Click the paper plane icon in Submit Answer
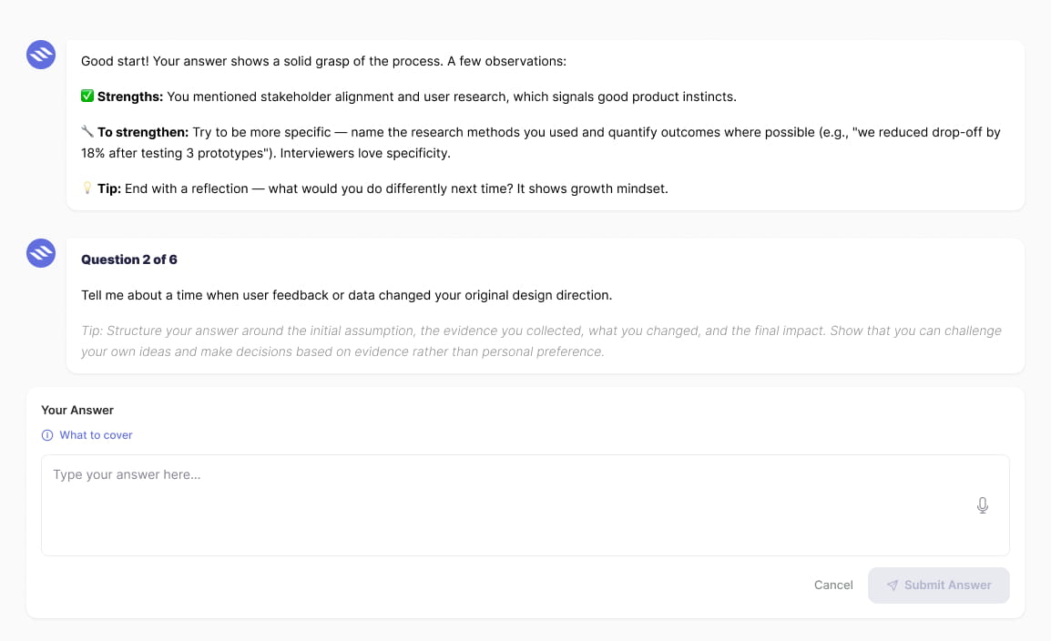Image resolution: width=1051 pixels, height=641 pixels. (893, 585)
